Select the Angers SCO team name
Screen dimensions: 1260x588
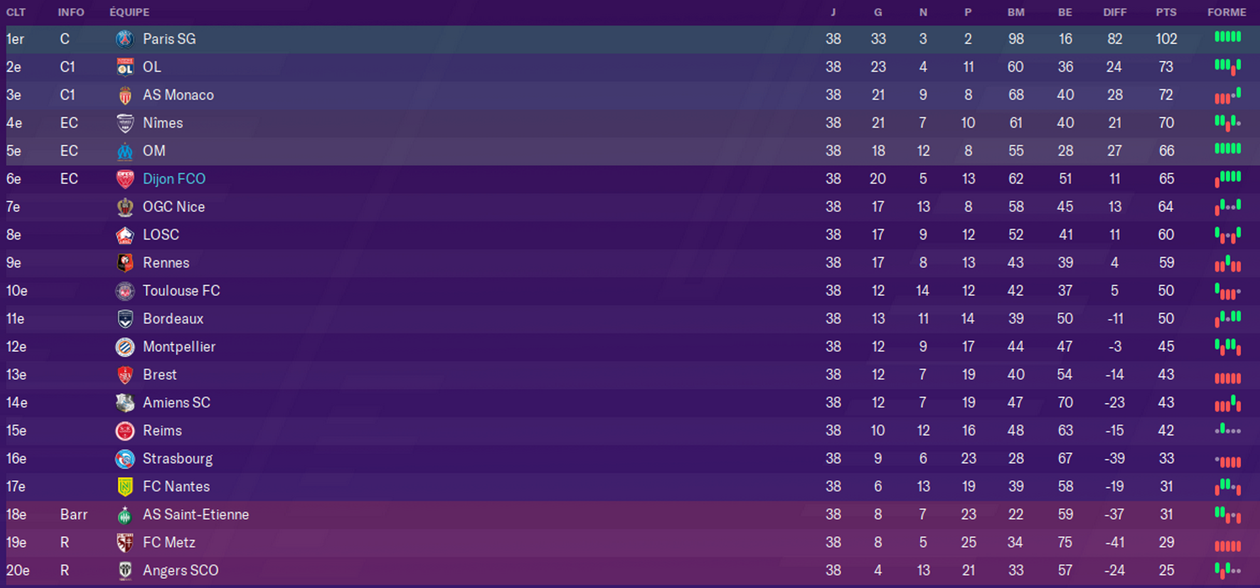click(180, 571)
